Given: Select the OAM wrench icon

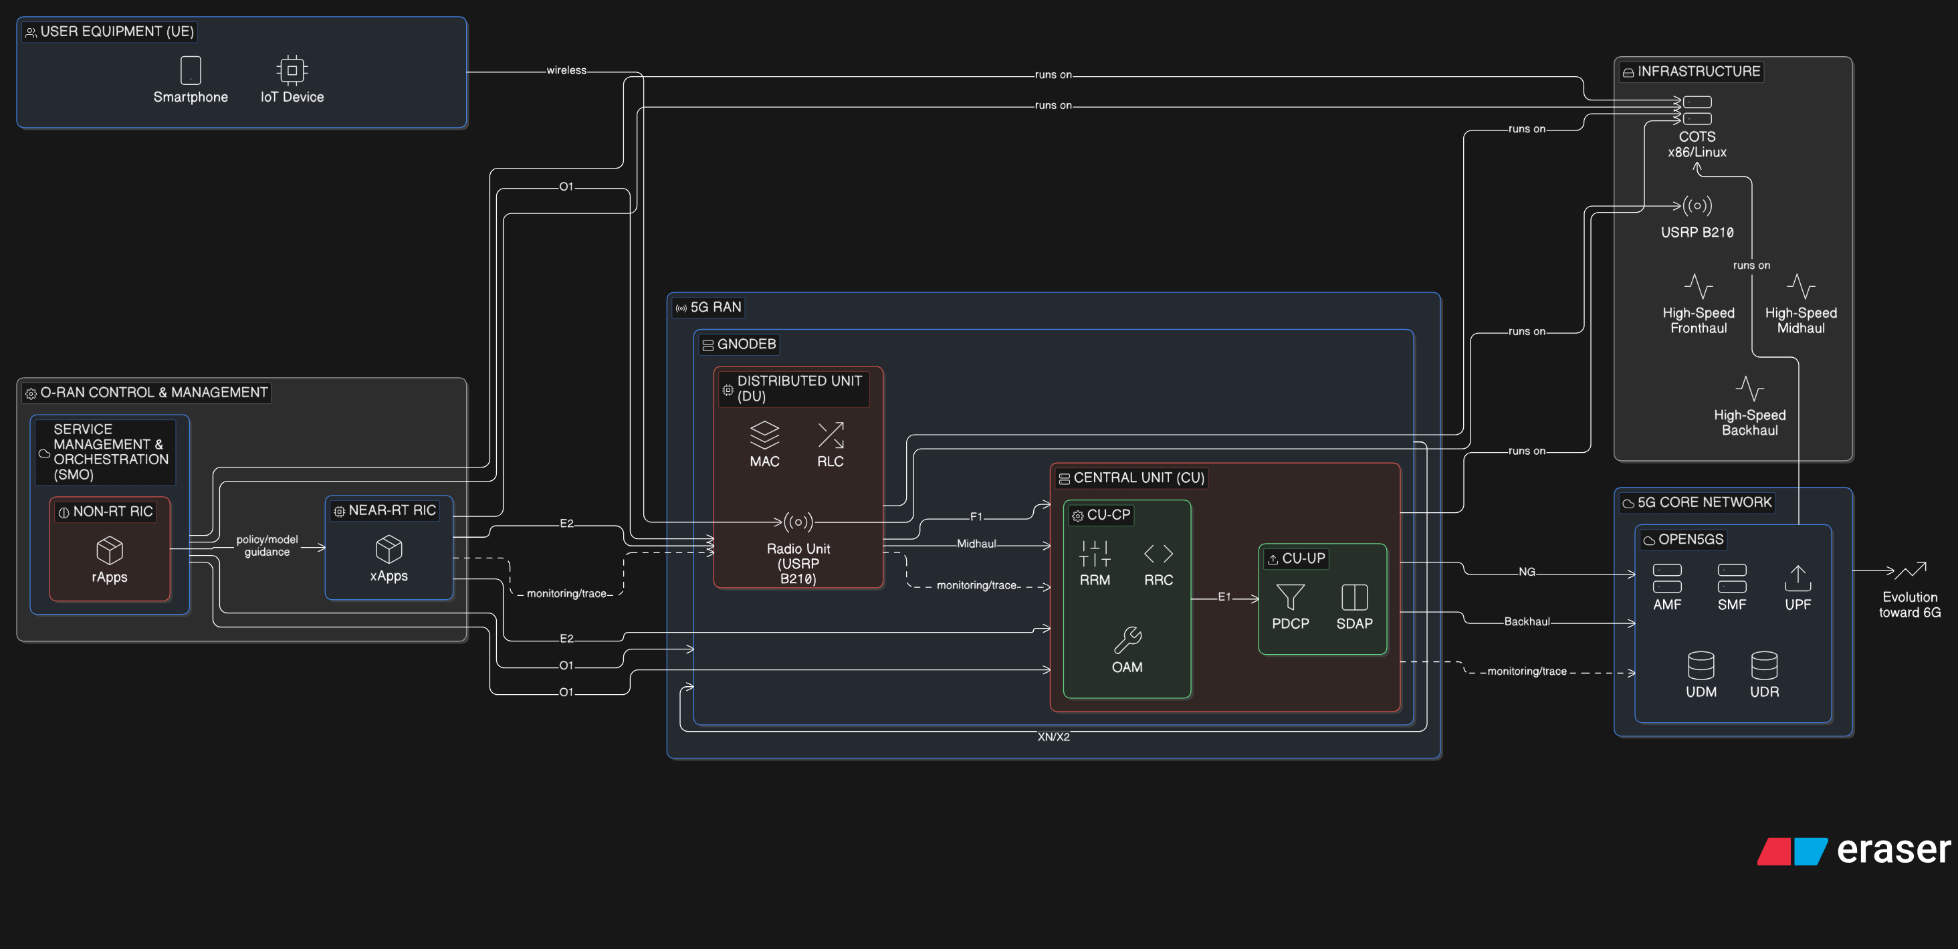Looking at the screenshot, I should 1127,640.
